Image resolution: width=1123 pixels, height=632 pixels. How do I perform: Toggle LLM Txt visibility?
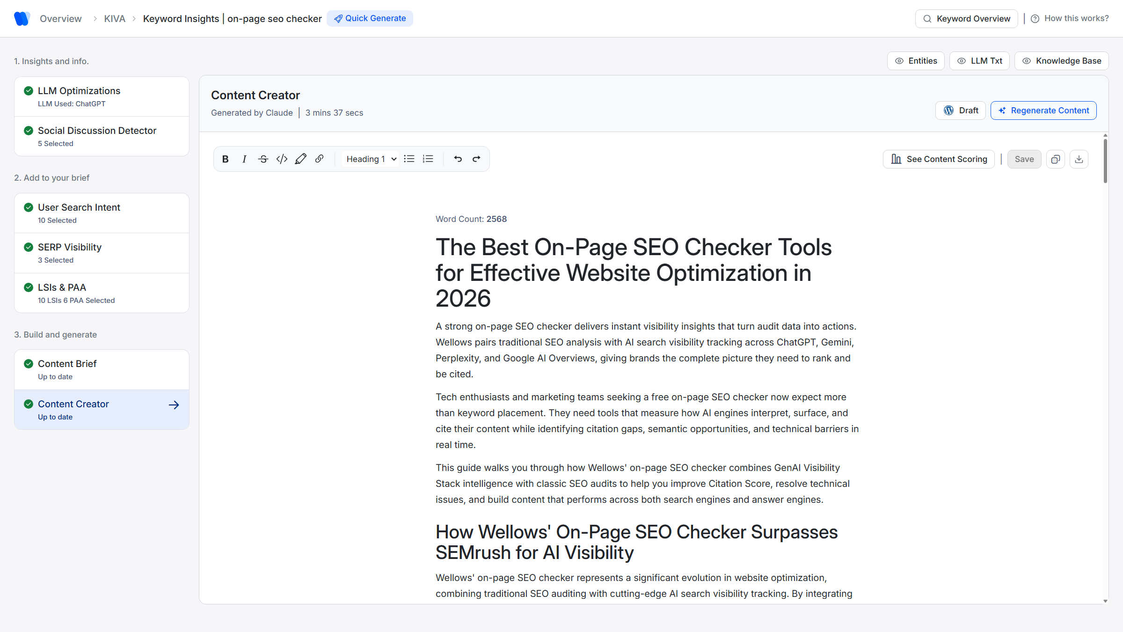(979, 60)
